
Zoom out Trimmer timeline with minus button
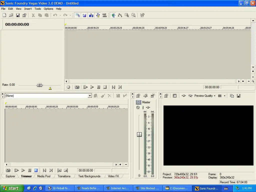(126, 164)
